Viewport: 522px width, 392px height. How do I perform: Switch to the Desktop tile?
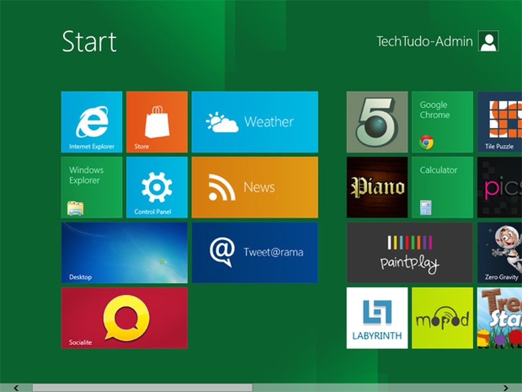(124, 253)
